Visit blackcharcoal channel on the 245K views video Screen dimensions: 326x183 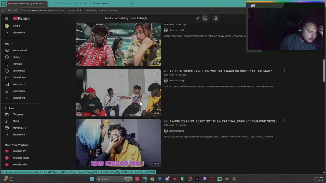175,30
